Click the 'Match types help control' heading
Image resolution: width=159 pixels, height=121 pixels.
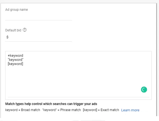click(51, 104)
